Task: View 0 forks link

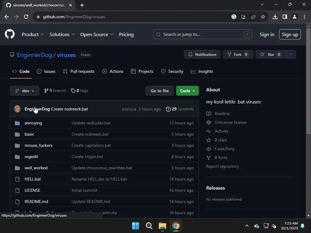Action: tap(217, 158)
